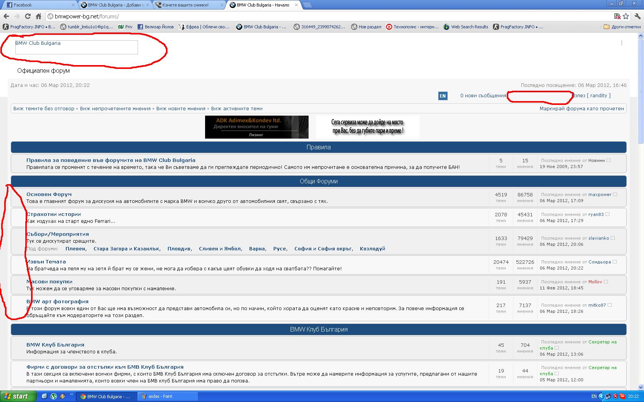
Task: Open user profile 'Сондьора'
Action: coord(600,262)
